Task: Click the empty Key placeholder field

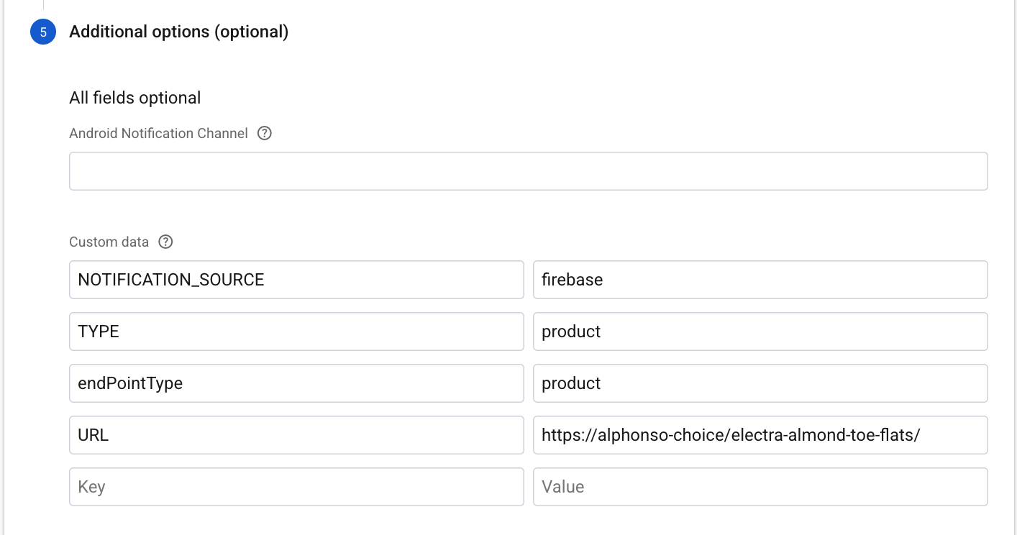Action: 296,487
